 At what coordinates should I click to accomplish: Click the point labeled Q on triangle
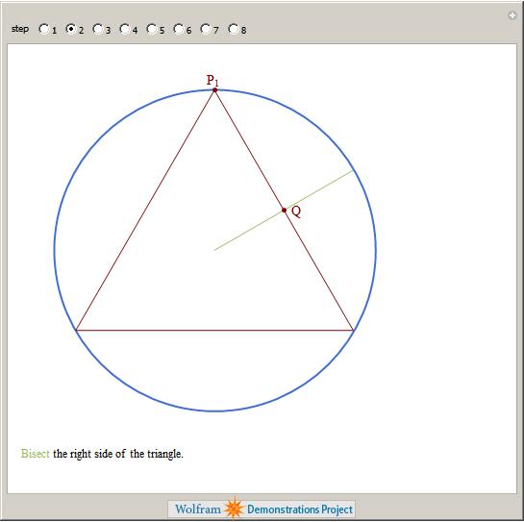tap(284, 211)
